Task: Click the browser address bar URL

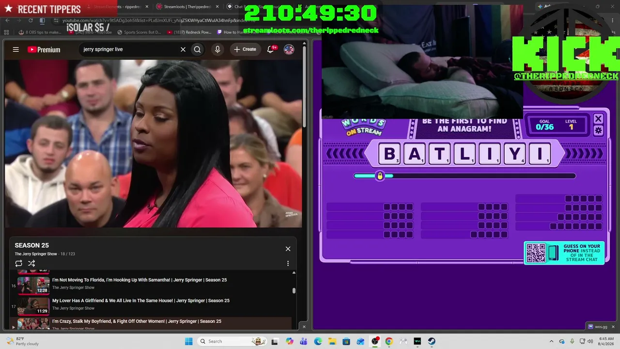Action: click(x=160, y=20)
